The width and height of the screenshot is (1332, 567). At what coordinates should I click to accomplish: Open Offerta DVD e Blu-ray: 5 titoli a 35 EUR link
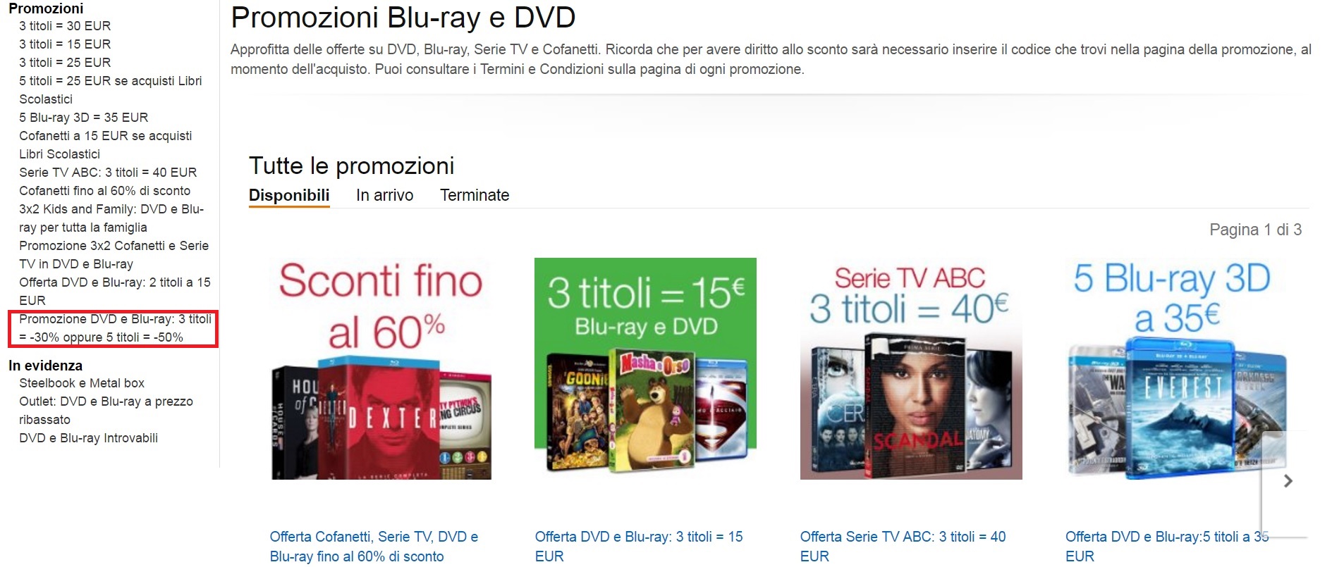[x=1167, y=547]
